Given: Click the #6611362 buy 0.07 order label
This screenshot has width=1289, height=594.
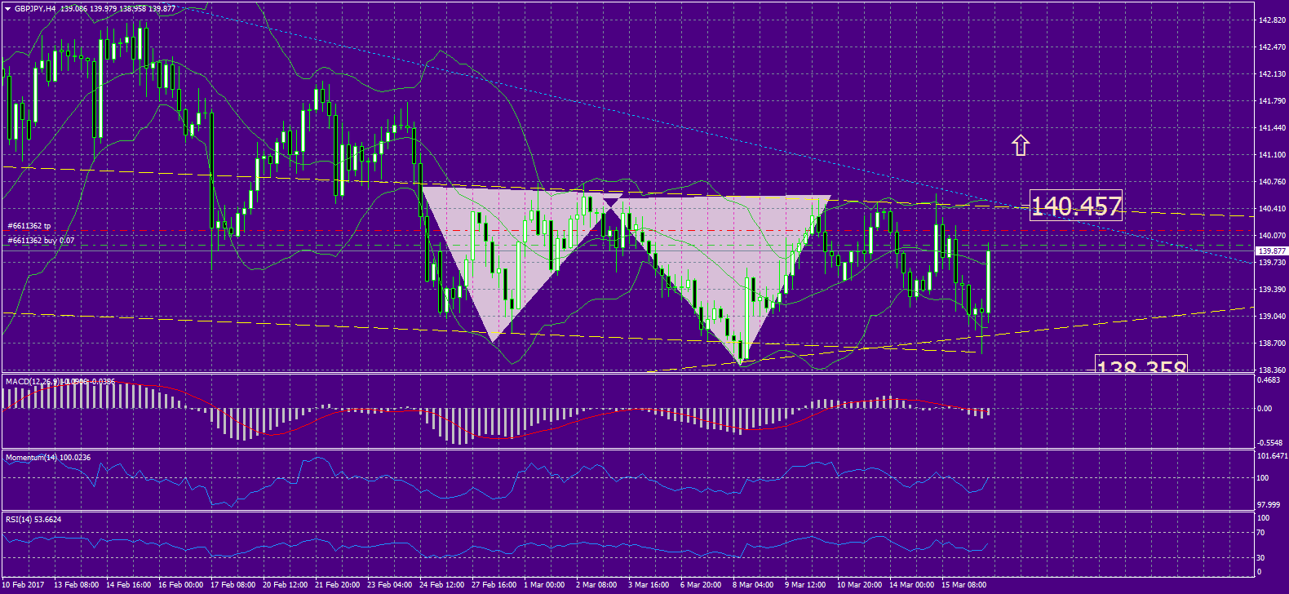Looking at the screenshot, I should point(41,241).
